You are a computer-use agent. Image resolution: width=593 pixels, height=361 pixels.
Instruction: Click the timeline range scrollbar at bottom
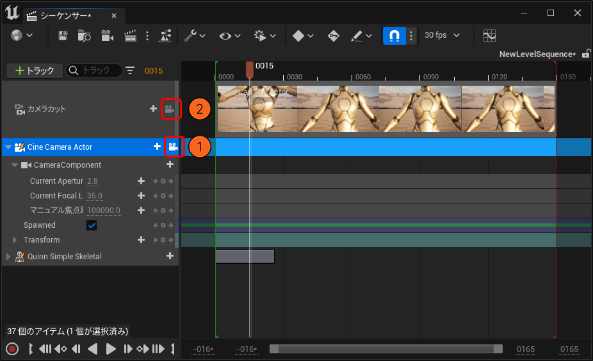click(386, 349)
